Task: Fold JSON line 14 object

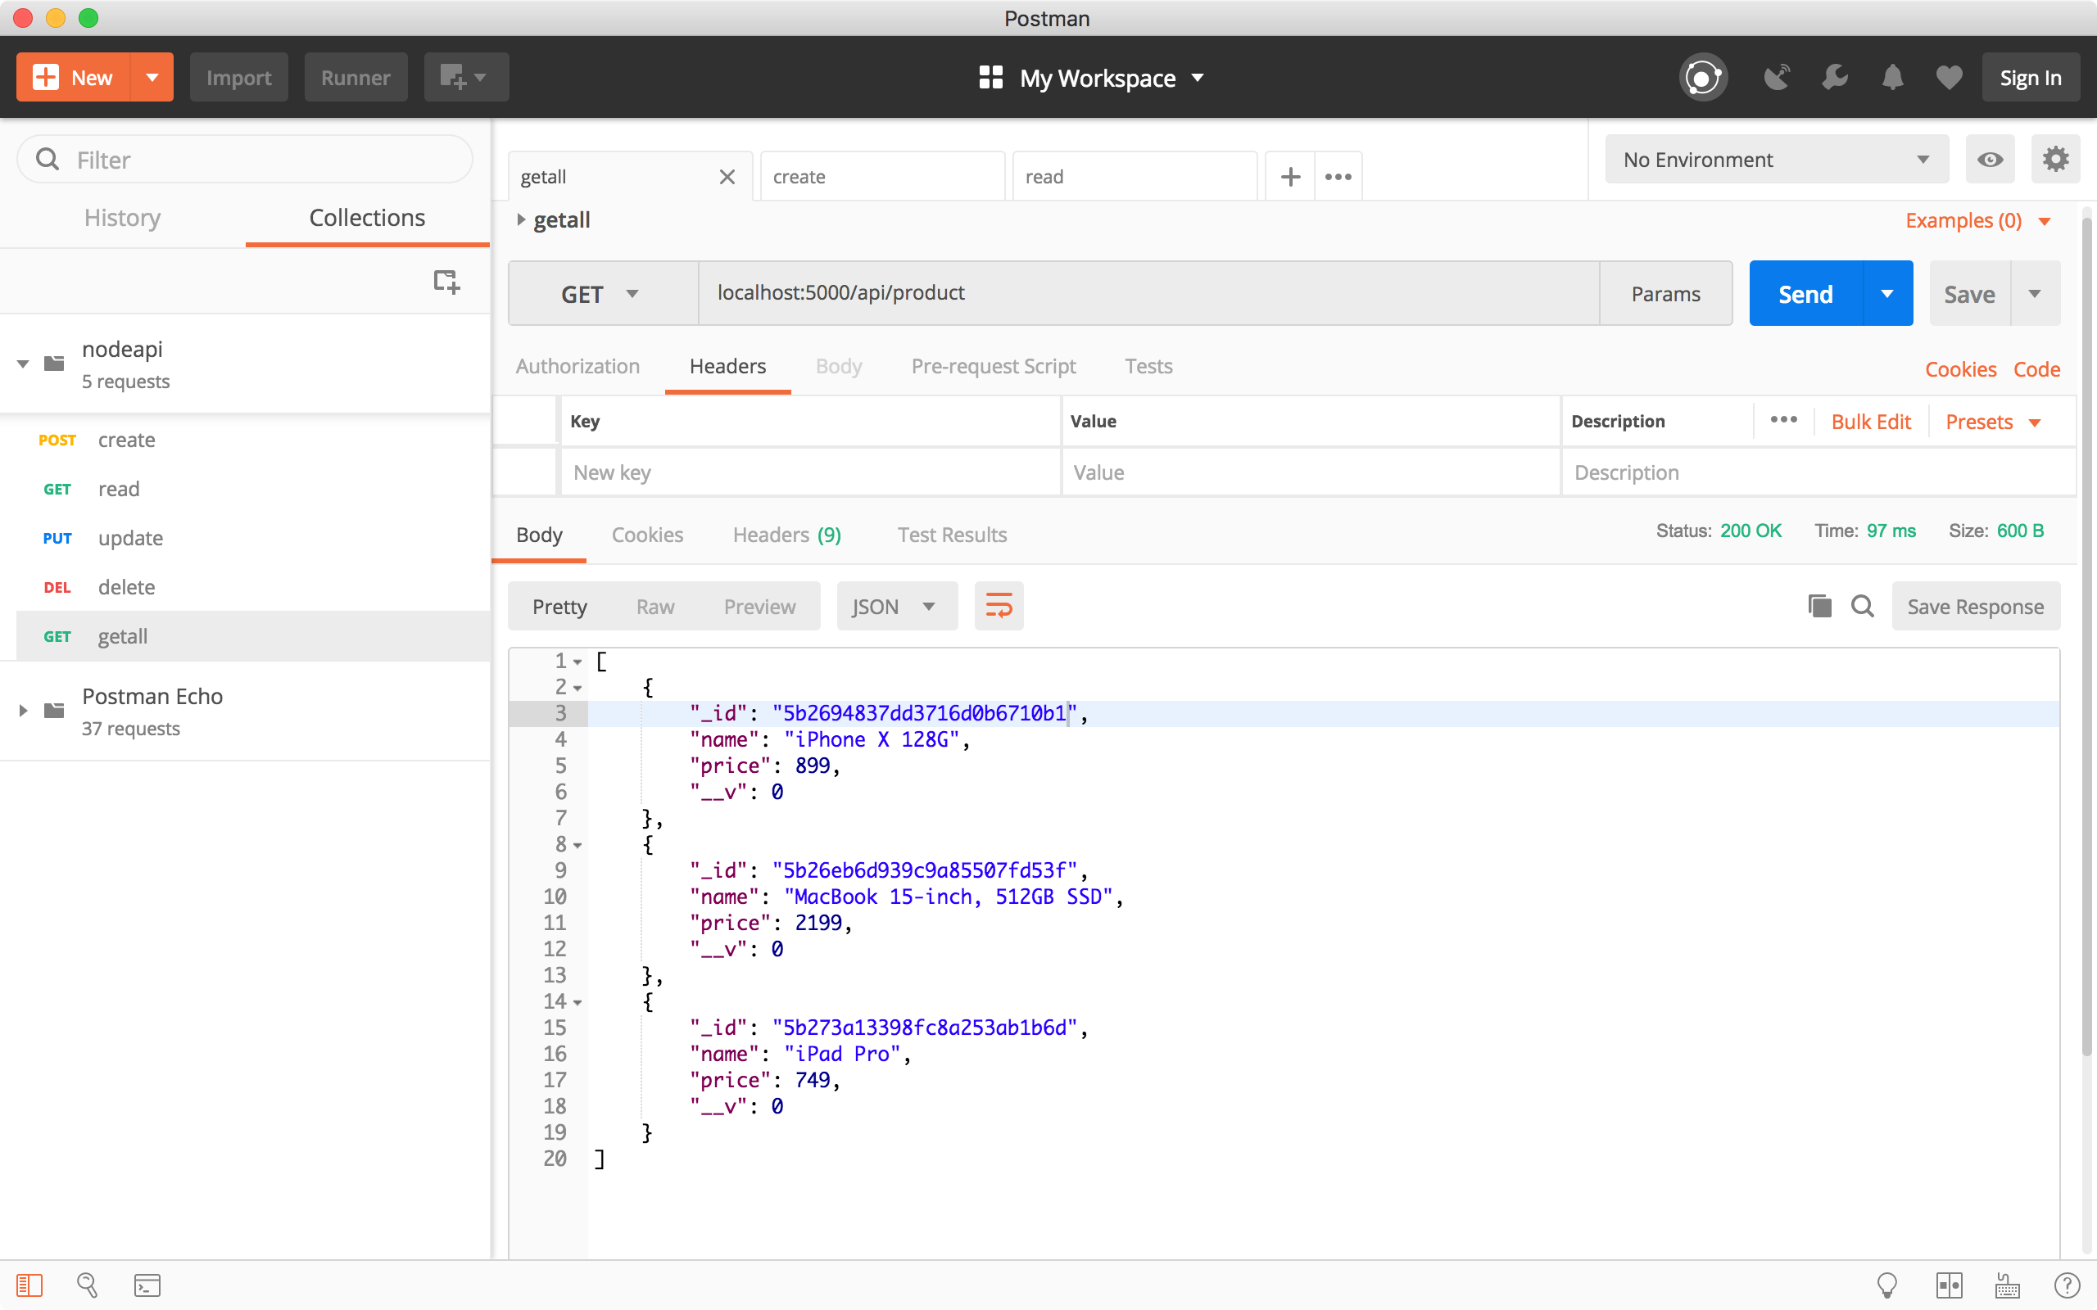Action: tap(577, 1003)
